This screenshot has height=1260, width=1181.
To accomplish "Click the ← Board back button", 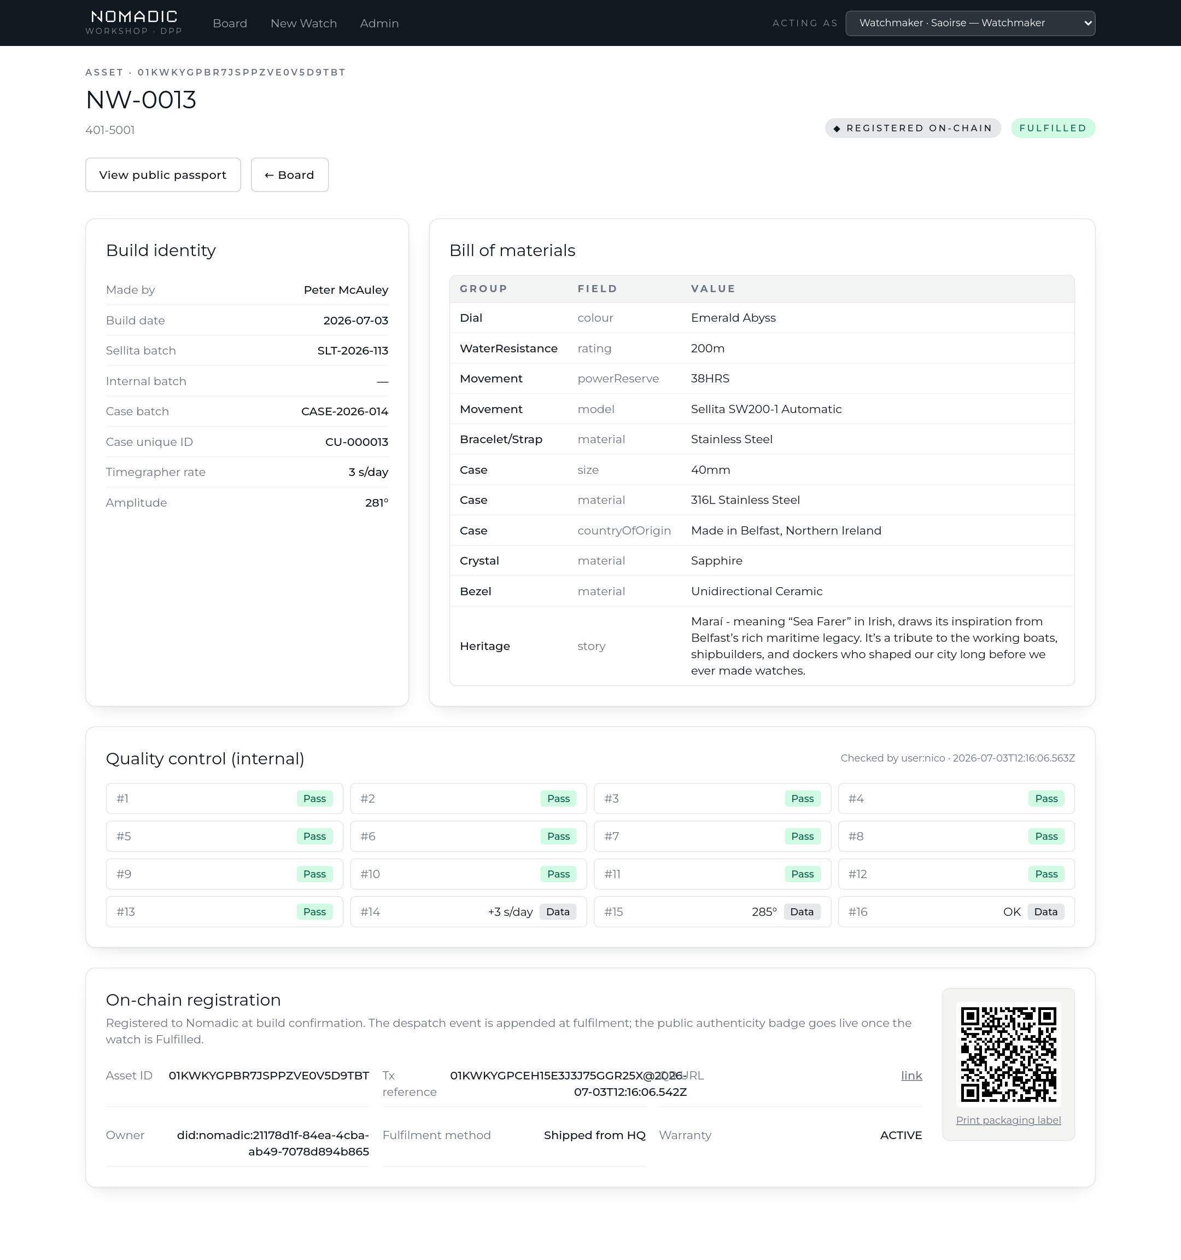I will 289,175.
